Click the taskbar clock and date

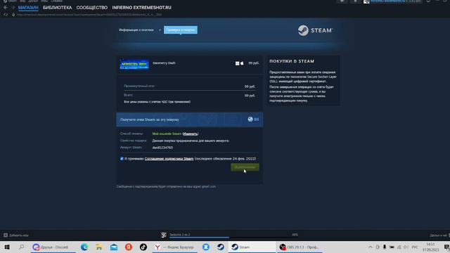click(x=430, y=247)
